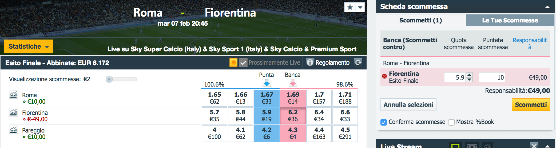Click the Annulla selezioni button
Image resolution: width=556 pixels, height=148 pixels.
(x=408, y=105)
